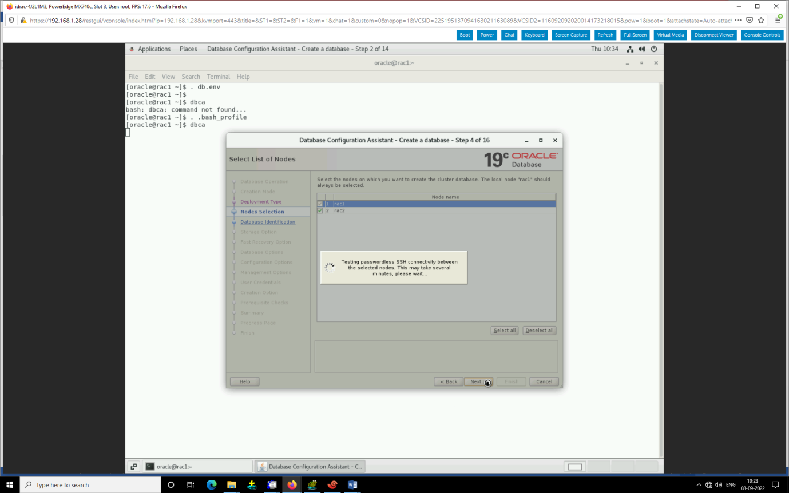Click GNOME top bar clock Thu 10:34
Viewport: 789px width, 493px height.
605,49
